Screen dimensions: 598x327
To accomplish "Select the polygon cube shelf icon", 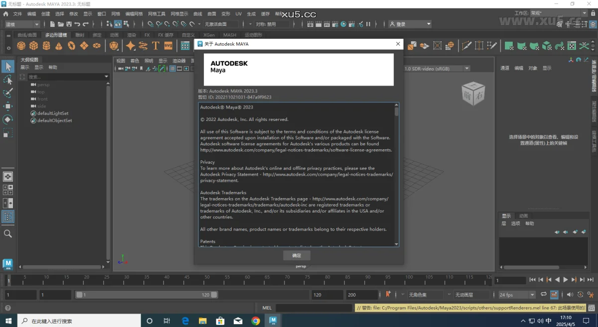I will [x=34, y=46].
